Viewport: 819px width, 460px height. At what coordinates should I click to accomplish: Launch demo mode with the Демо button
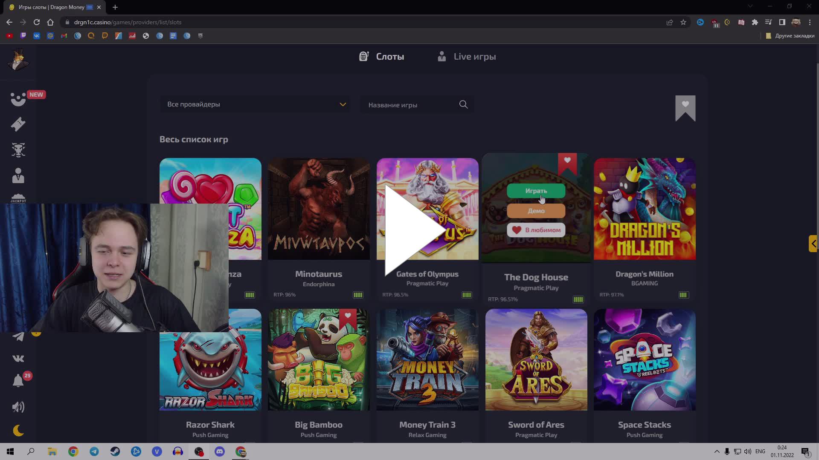pos(535,210)
